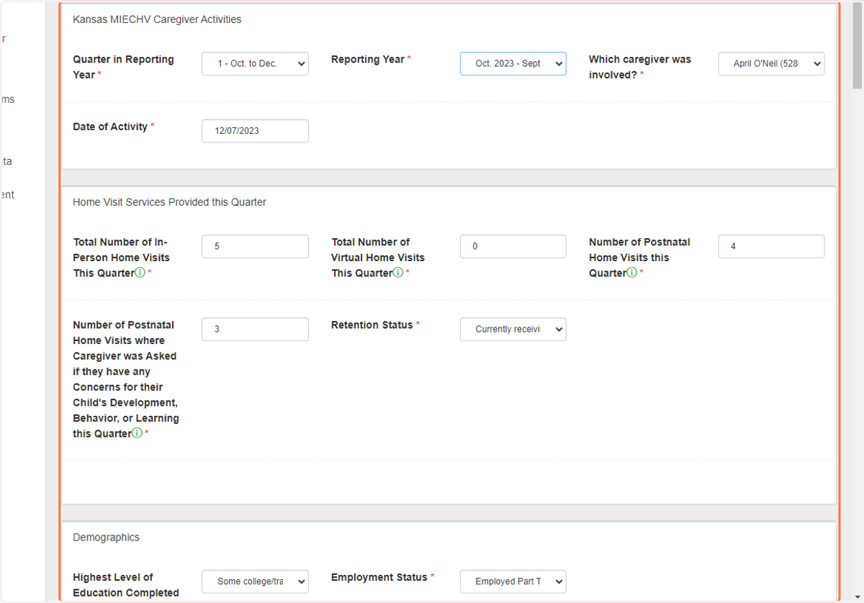Image resolution: width=864 pixels, height=603 pixels.
Task: Click the 'Employment Status' label
Action: [x=380, y=577]
